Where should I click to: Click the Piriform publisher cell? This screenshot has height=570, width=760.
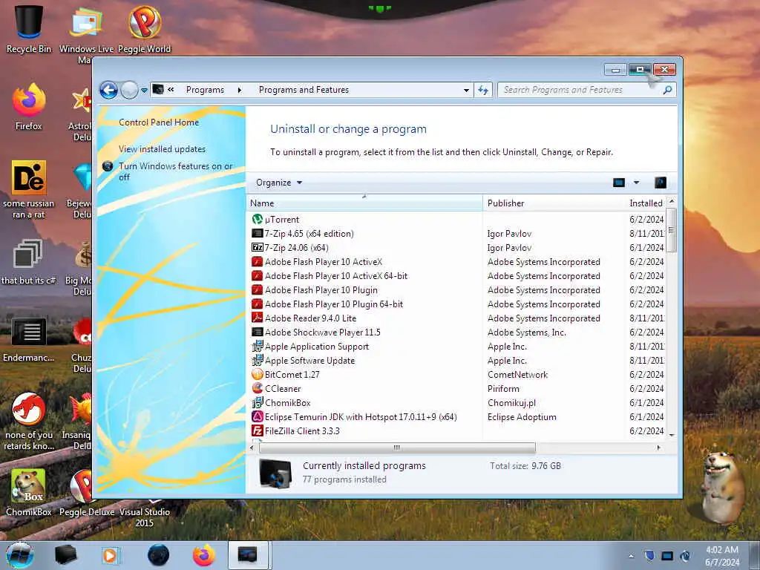click(x=503, y=389)
